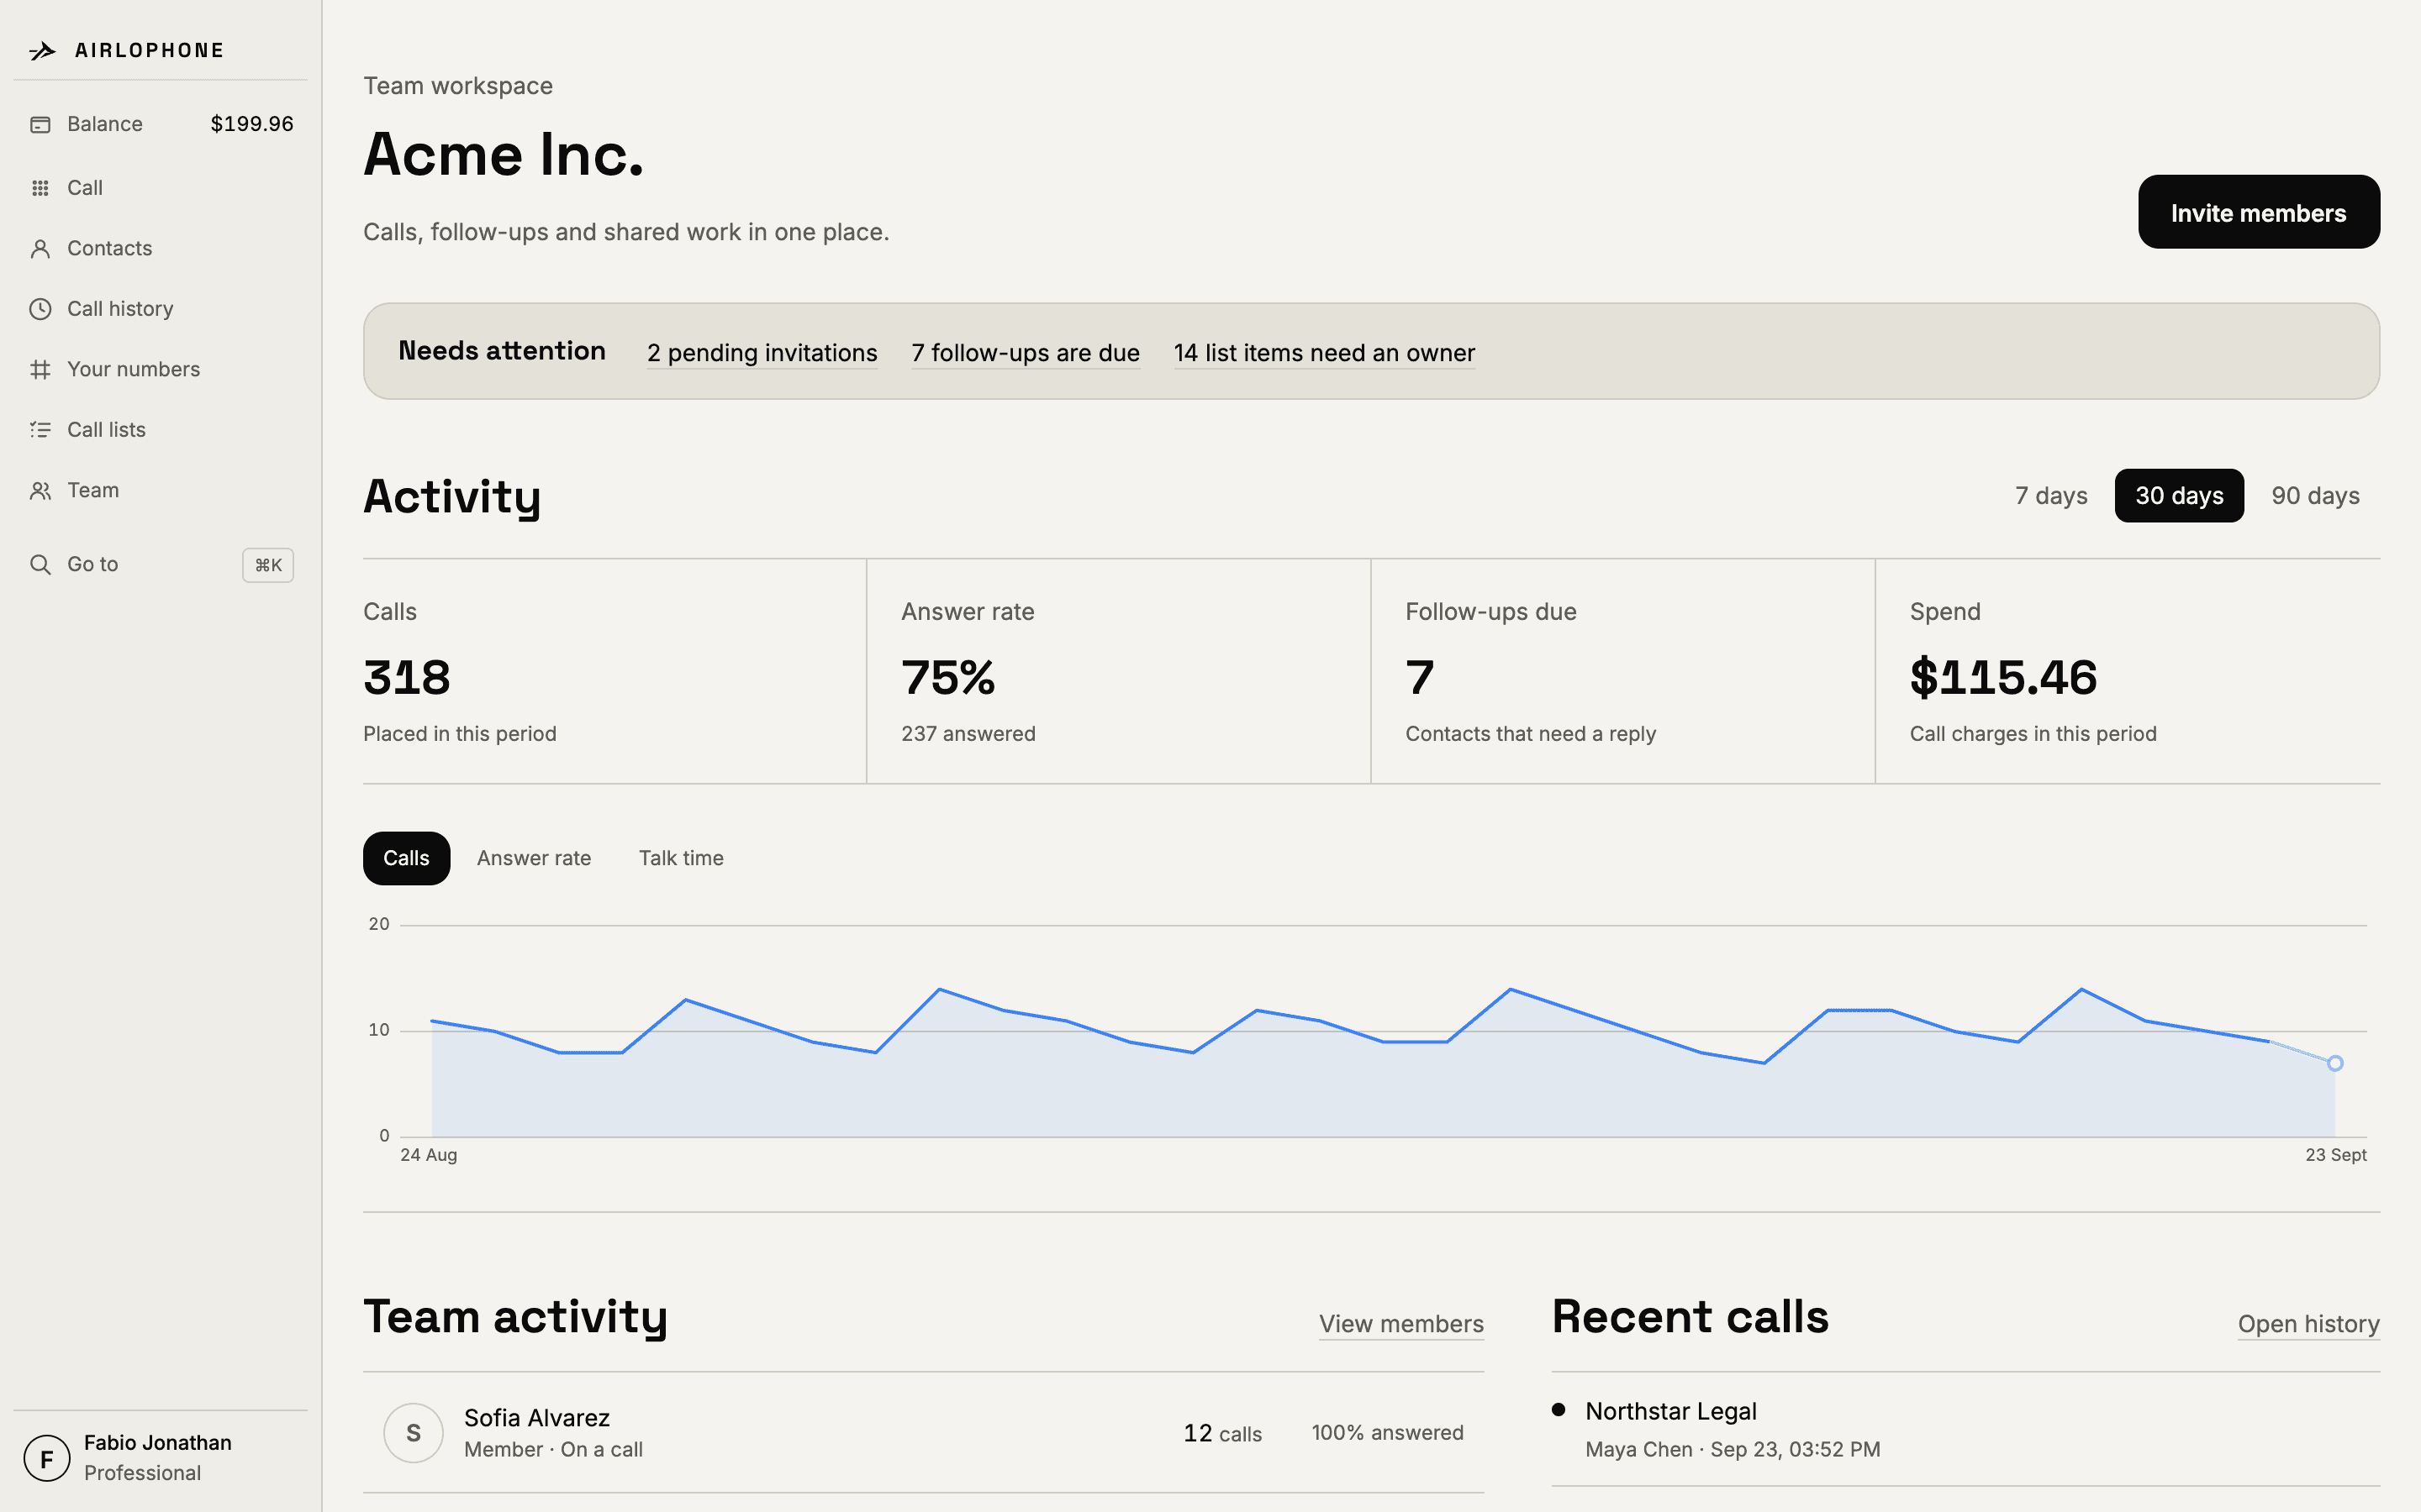This screenshot has height=1512, width=2421.
Task: Open the Northstar Legal recent call
Action: [x=1966, y=1429]
